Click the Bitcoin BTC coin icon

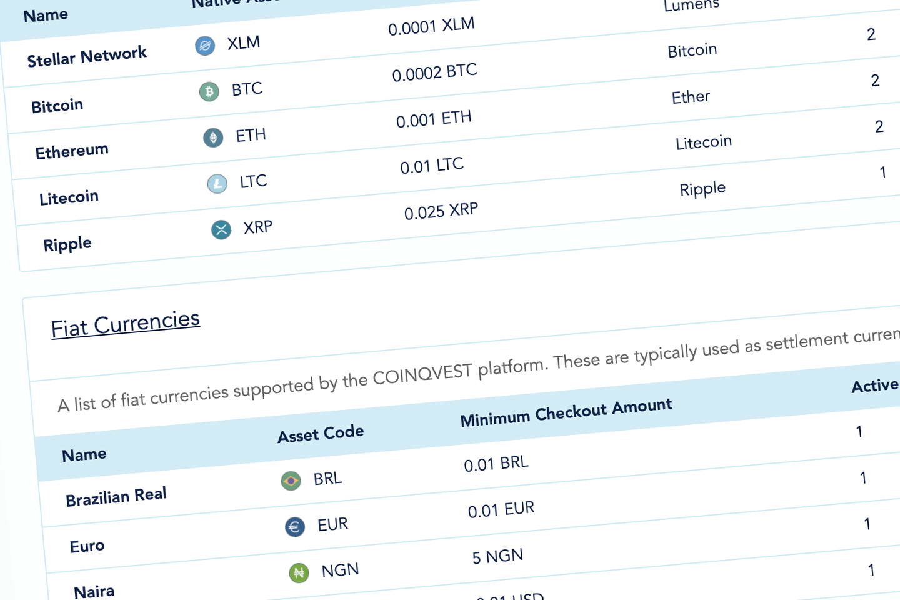pos(209,92)
